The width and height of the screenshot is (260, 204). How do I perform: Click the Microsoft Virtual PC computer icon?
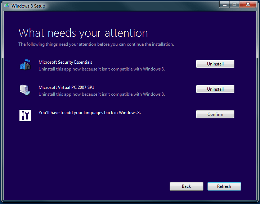click(x=25, y=90)
